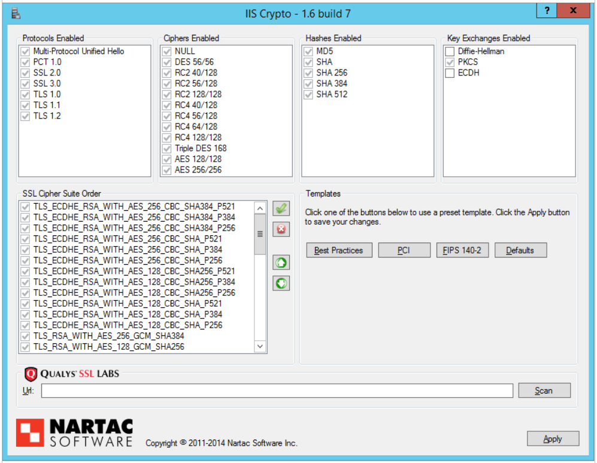
Task: Open help with the question mark button
Action: pos(546,10)
